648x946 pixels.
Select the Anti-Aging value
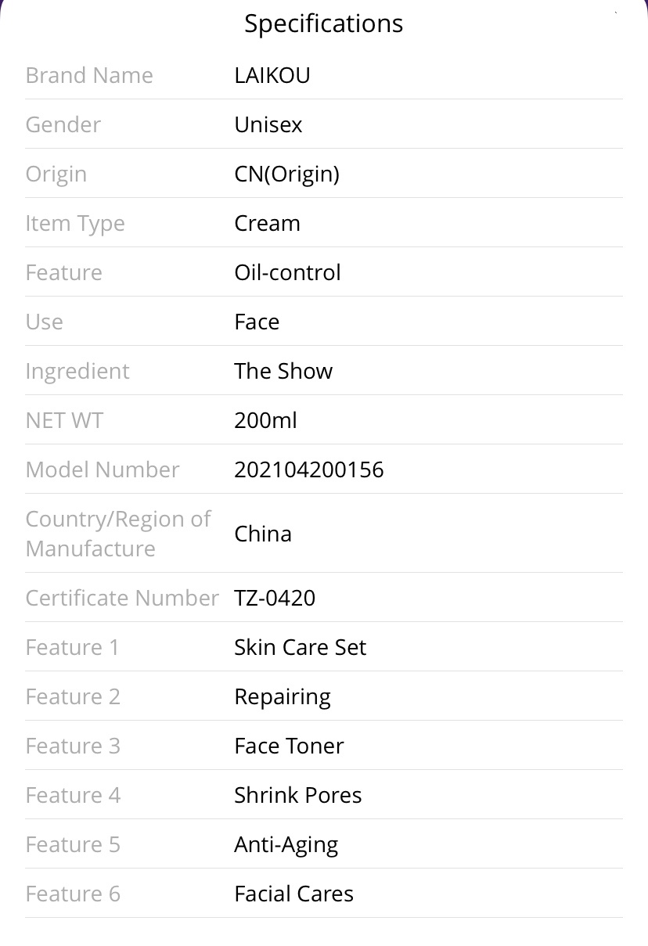[286, 845]
